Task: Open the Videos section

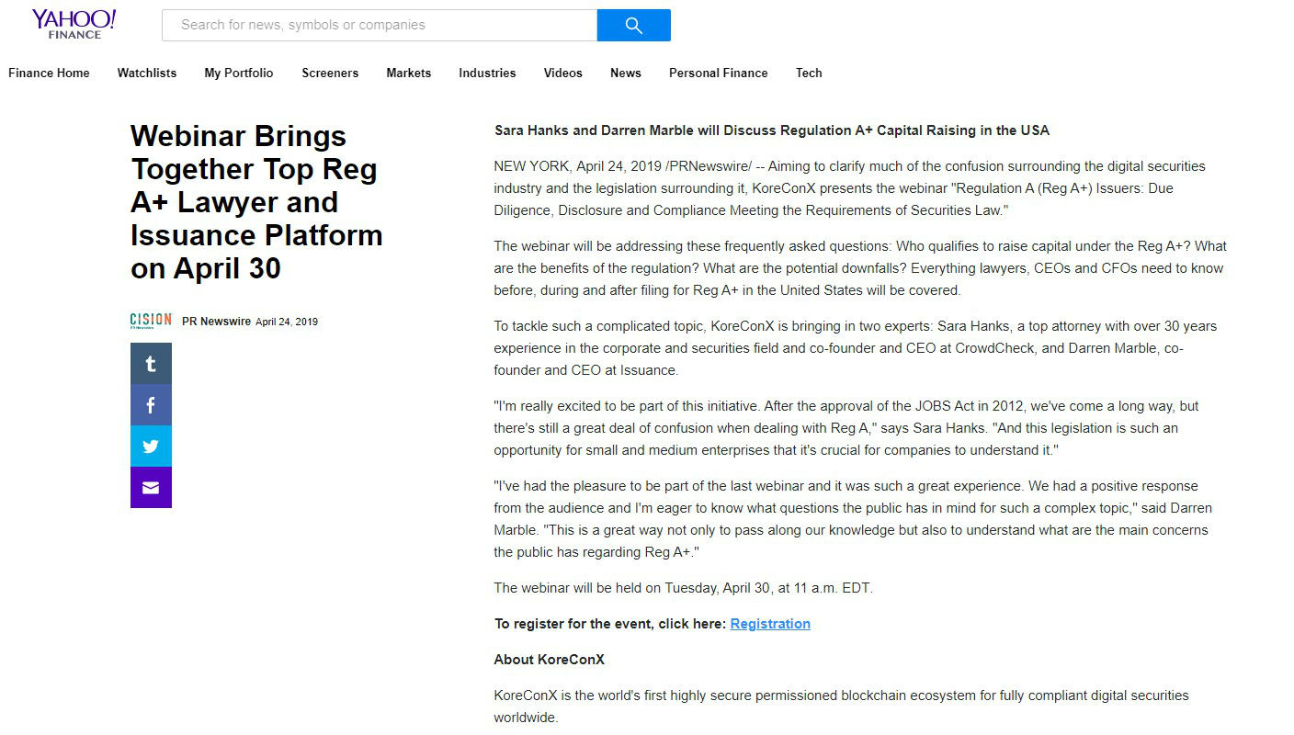Action: click(562, 73)
